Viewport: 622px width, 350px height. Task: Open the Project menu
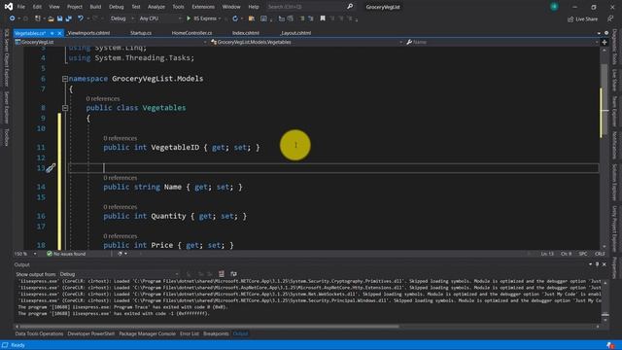pyautogui.click(x=75, y=7)
